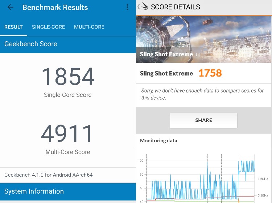Tap the Multi-Core Score label
This screenshot has height=203, width=272.
68,152
